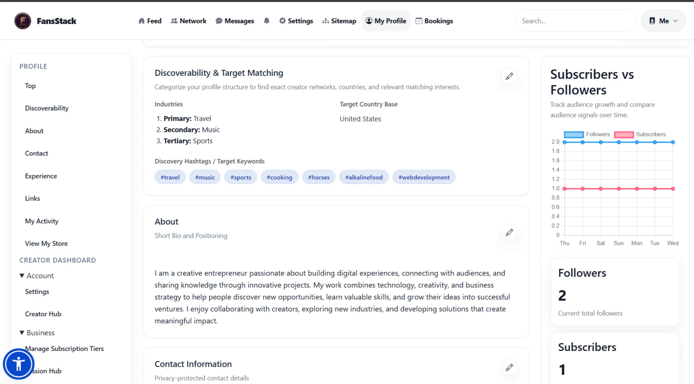The height and width of the screenshot is (384, 694).
Task: Open Settings under Account in sidebar
Action: [37, 292]
